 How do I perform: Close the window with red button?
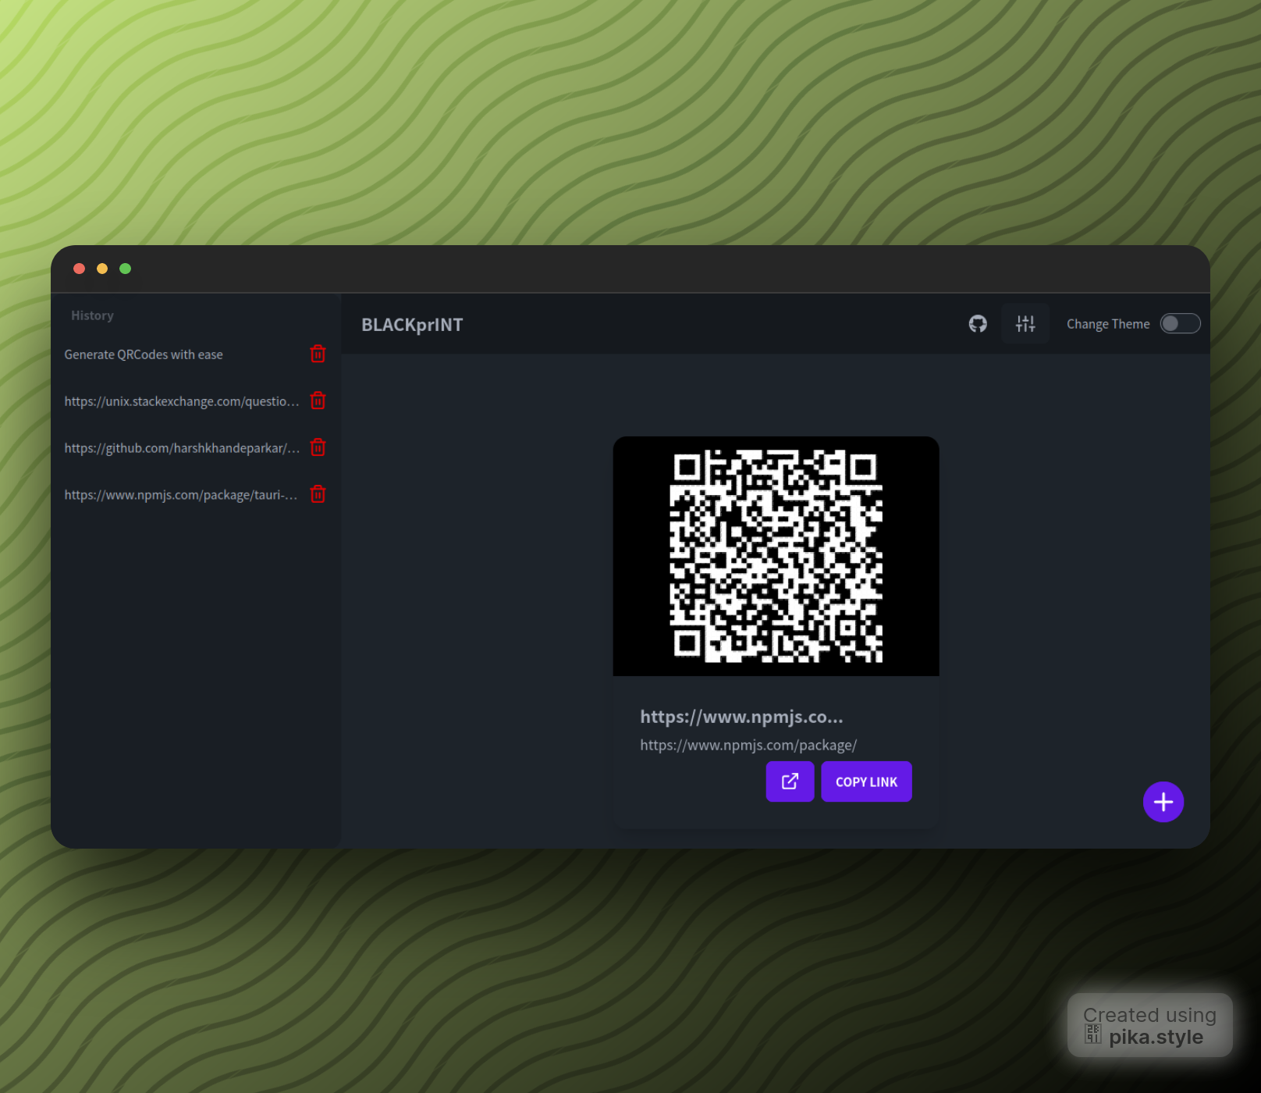(x=79, y=269)
